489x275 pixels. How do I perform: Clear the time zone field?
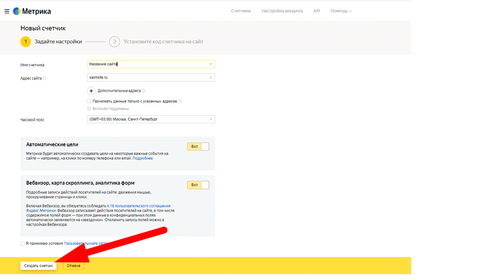click(211, 120)
